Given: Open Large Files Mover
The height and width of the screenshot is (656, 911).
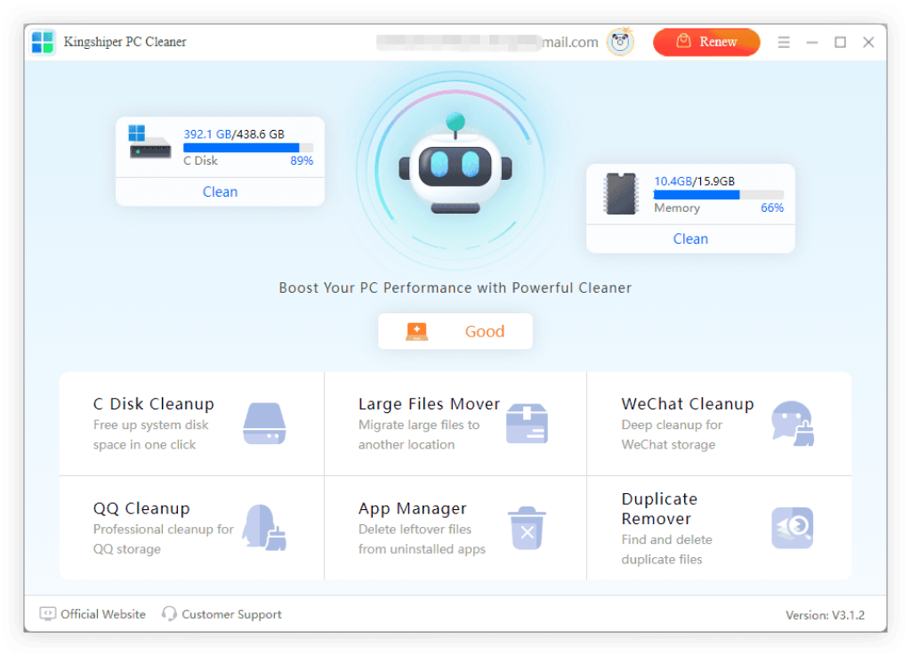Looking at the screenshot, I should click(455, 424).
